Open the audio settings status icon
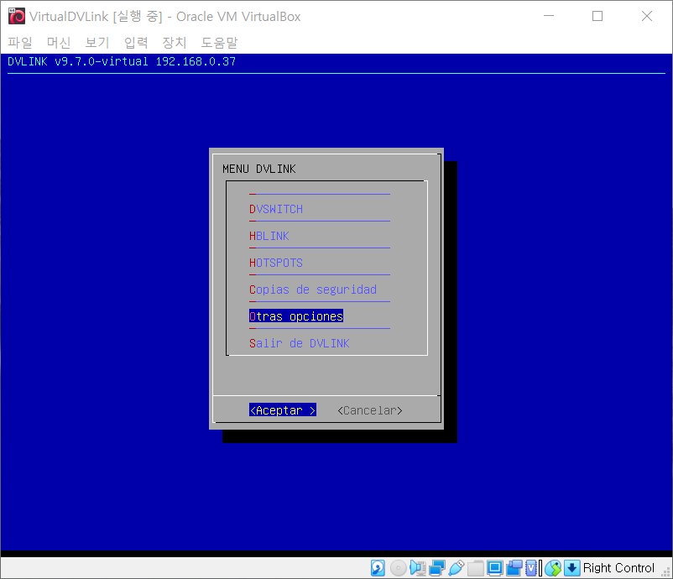 click(418, 568)
